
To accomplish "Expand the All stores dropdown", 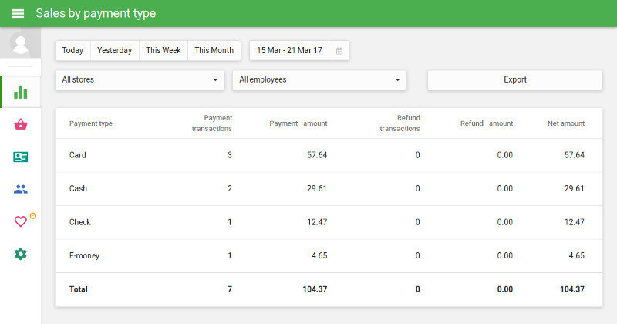I will pyautogui.click(x=140, y=79).
